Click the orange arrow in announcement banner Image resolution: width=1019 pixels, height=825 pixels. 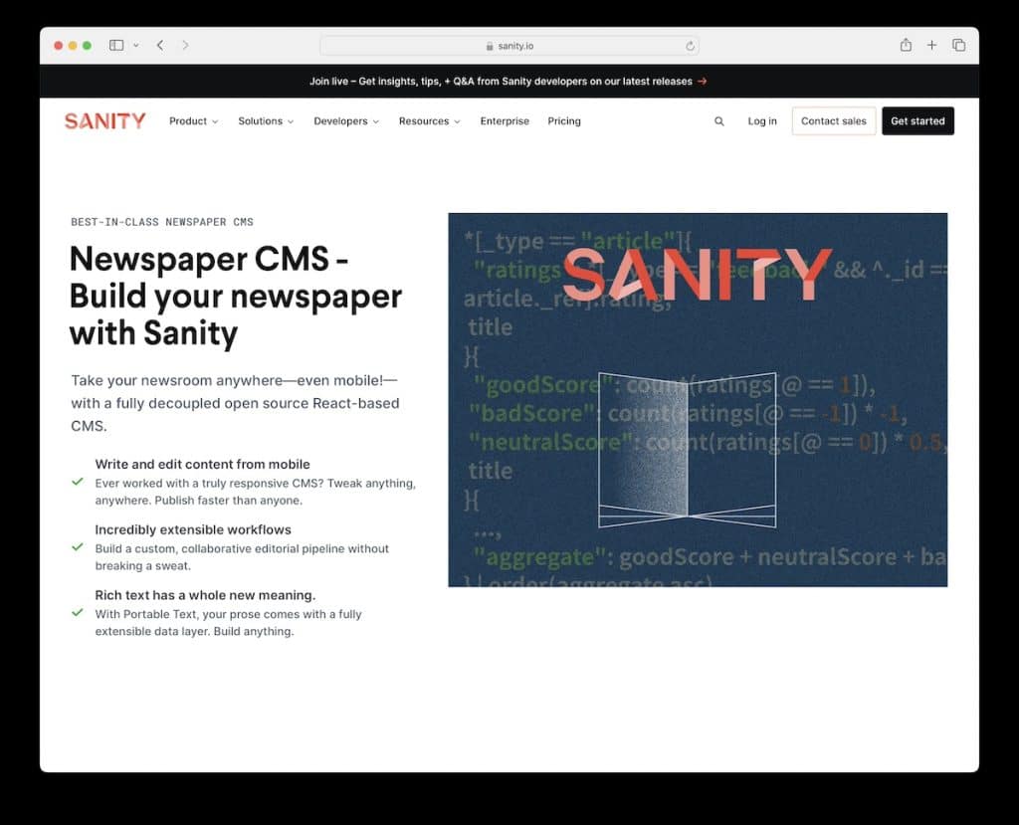click(x=702, y=82)
